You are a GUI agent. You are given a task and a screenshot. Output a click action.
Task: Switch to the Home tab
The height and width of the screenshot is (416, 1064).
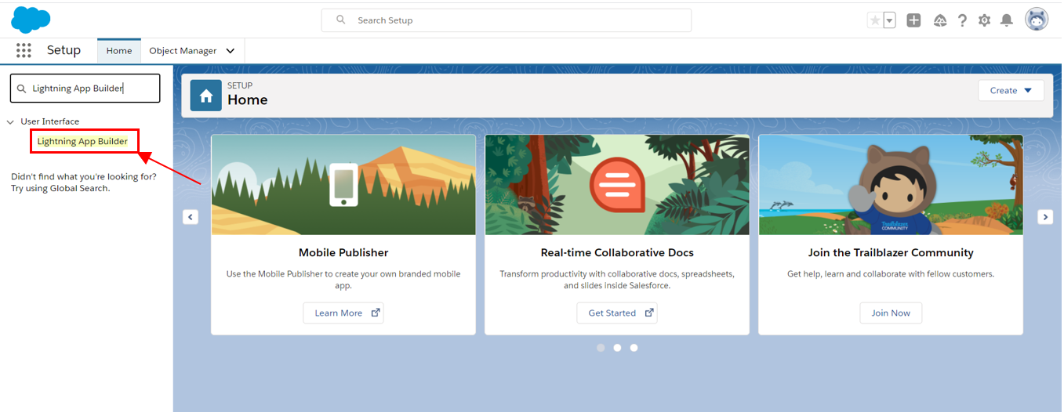tap(119, 51)
